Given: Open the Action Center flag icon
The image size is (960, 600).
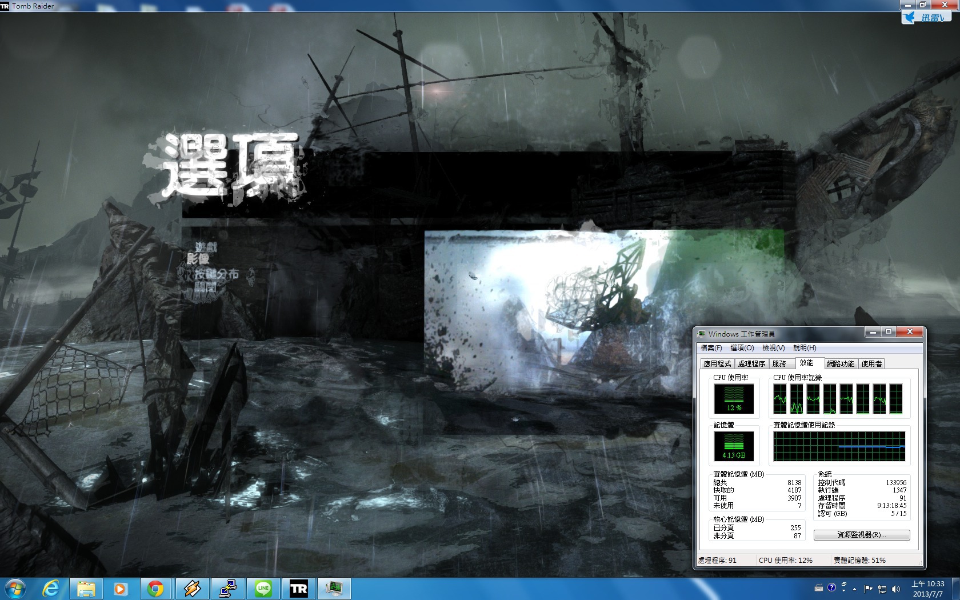Looking at the screenshot, I should (x=869, y=589).
